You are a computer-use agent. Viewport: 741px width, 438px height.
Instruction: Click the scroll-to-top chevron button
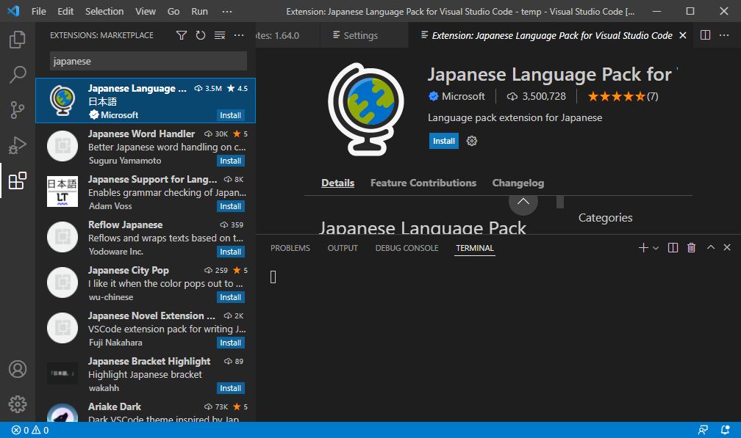tap(523, 201)
